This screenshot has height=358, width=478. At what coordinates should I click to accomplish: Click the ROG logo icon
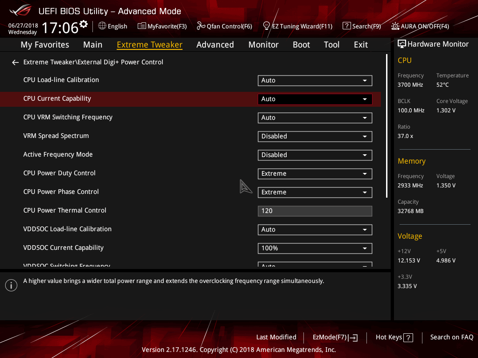tap(21, 10)
